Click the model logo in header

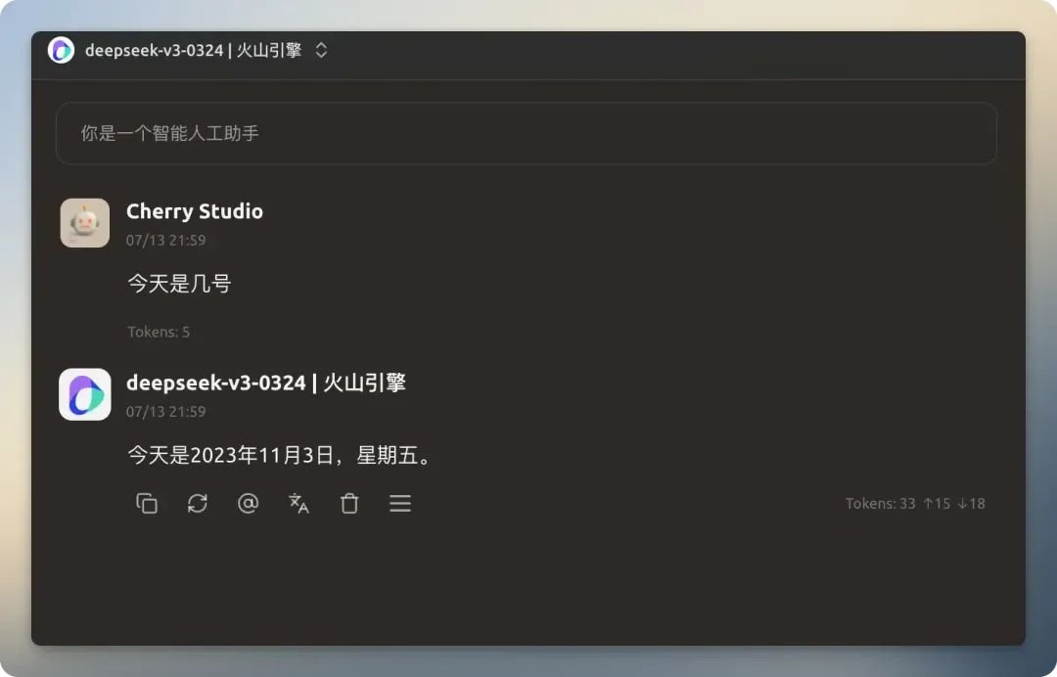(x=61, y=50)
